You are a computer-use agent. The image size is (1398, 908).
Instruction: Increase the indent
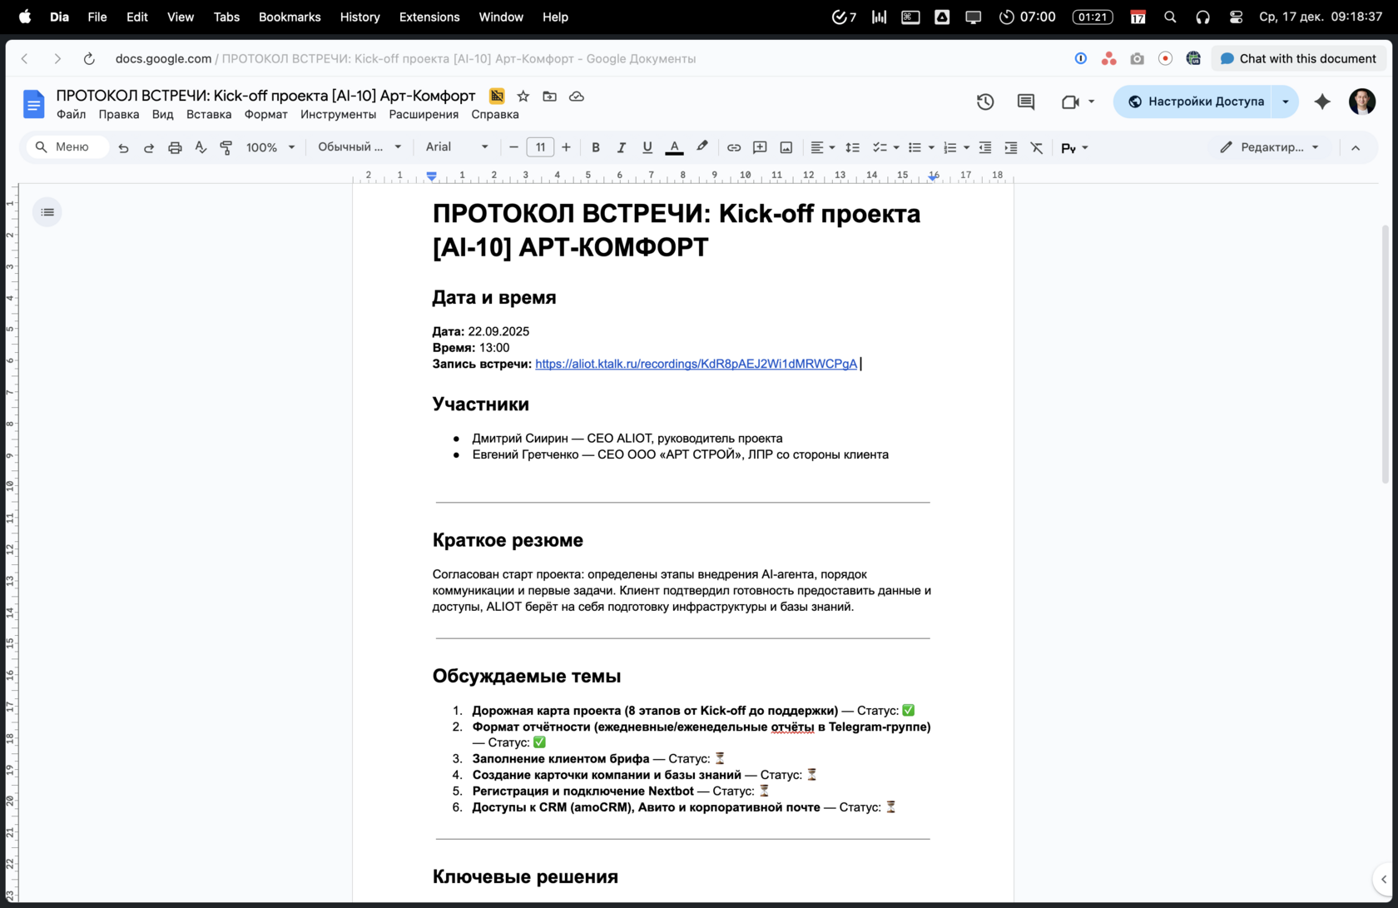pos(1011,147)
